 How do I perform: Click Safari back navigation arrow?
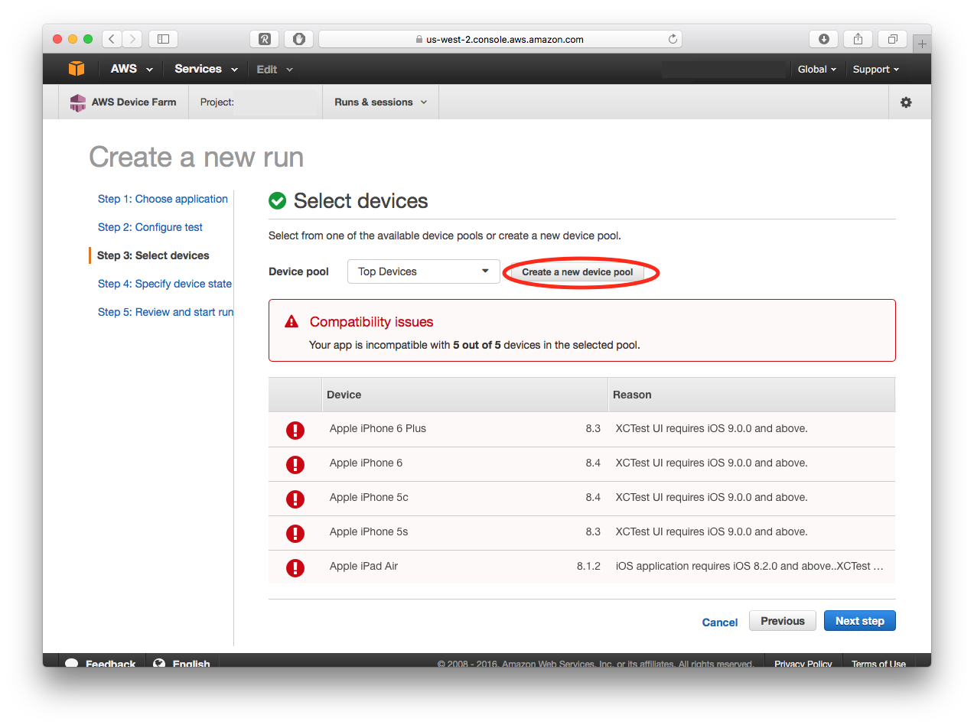[x=112, y=39]
